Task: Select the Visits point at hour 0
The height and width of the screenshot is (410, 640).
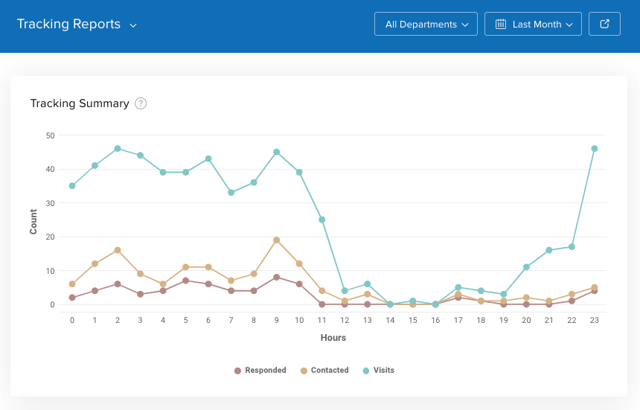Action: point(72,186)
